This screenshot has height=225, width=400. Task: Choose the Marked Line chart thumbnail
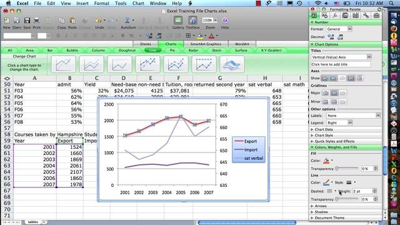148,64
